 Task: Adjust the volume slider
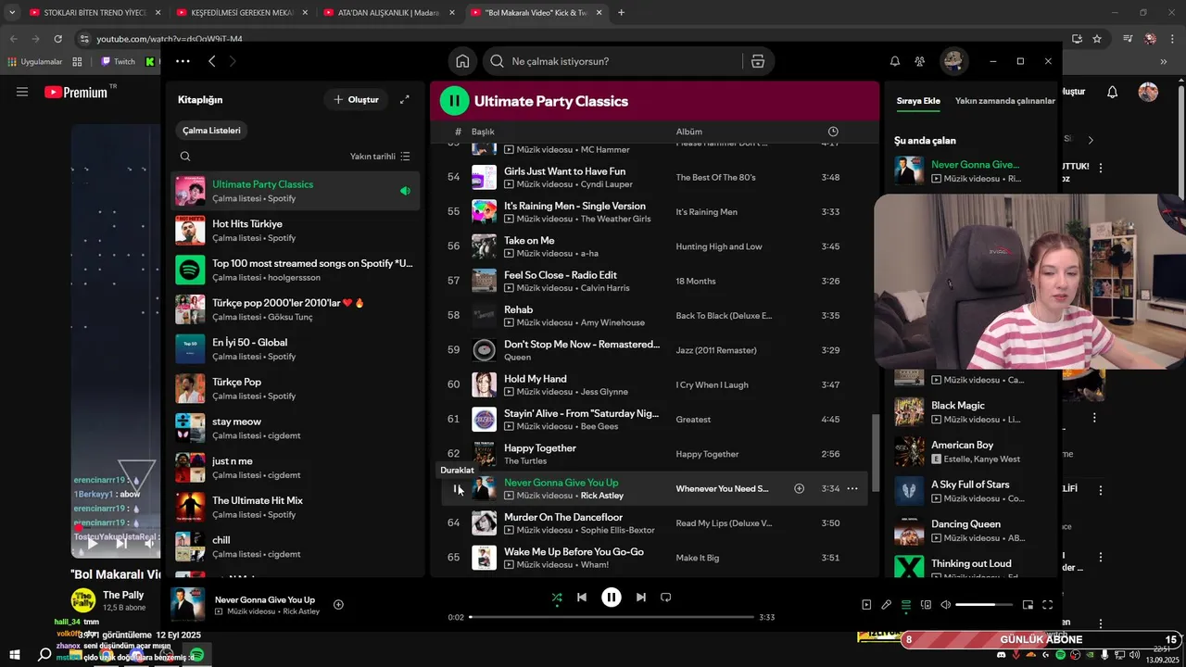click(984, 605)
